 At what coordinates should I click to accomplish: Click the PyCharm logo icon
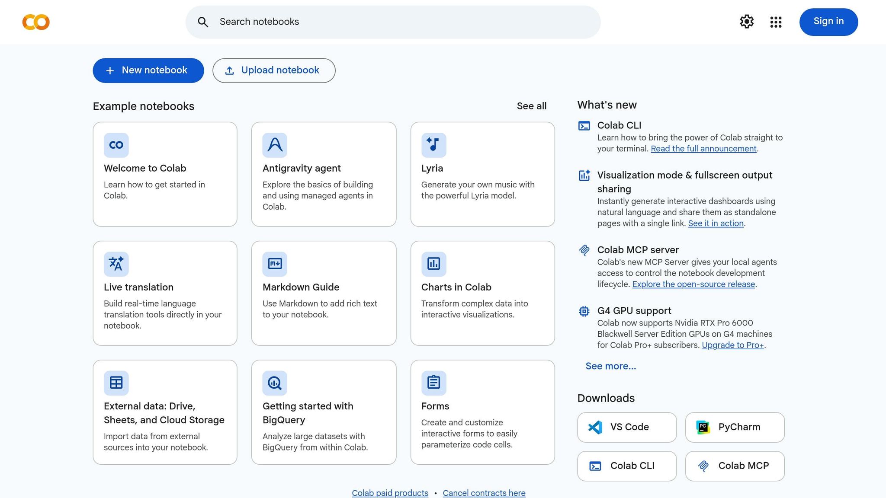coord(703,427)
